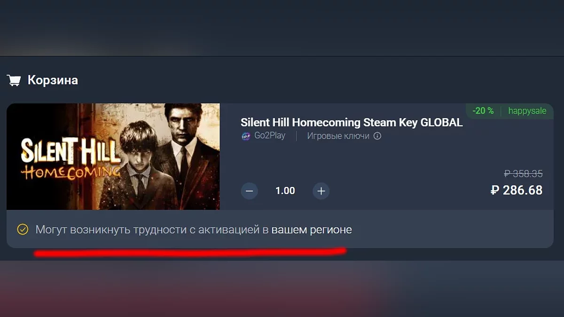Click the yellow checkmark warning icon
This screenshot has height=317, width=564.
(23, 230)
